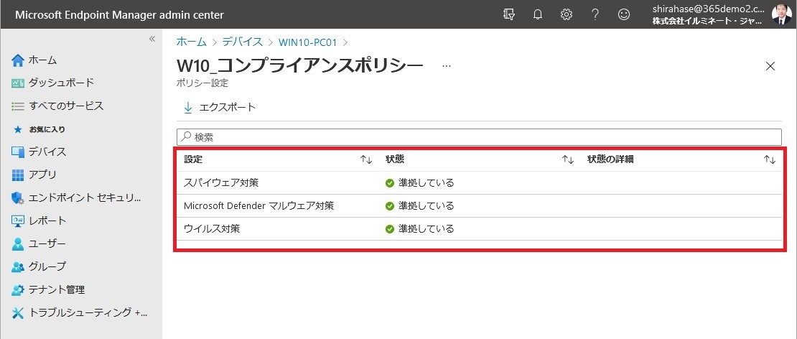Close the policy settings blade
Viewport: 797px width, 339px height.
(770, 66)
